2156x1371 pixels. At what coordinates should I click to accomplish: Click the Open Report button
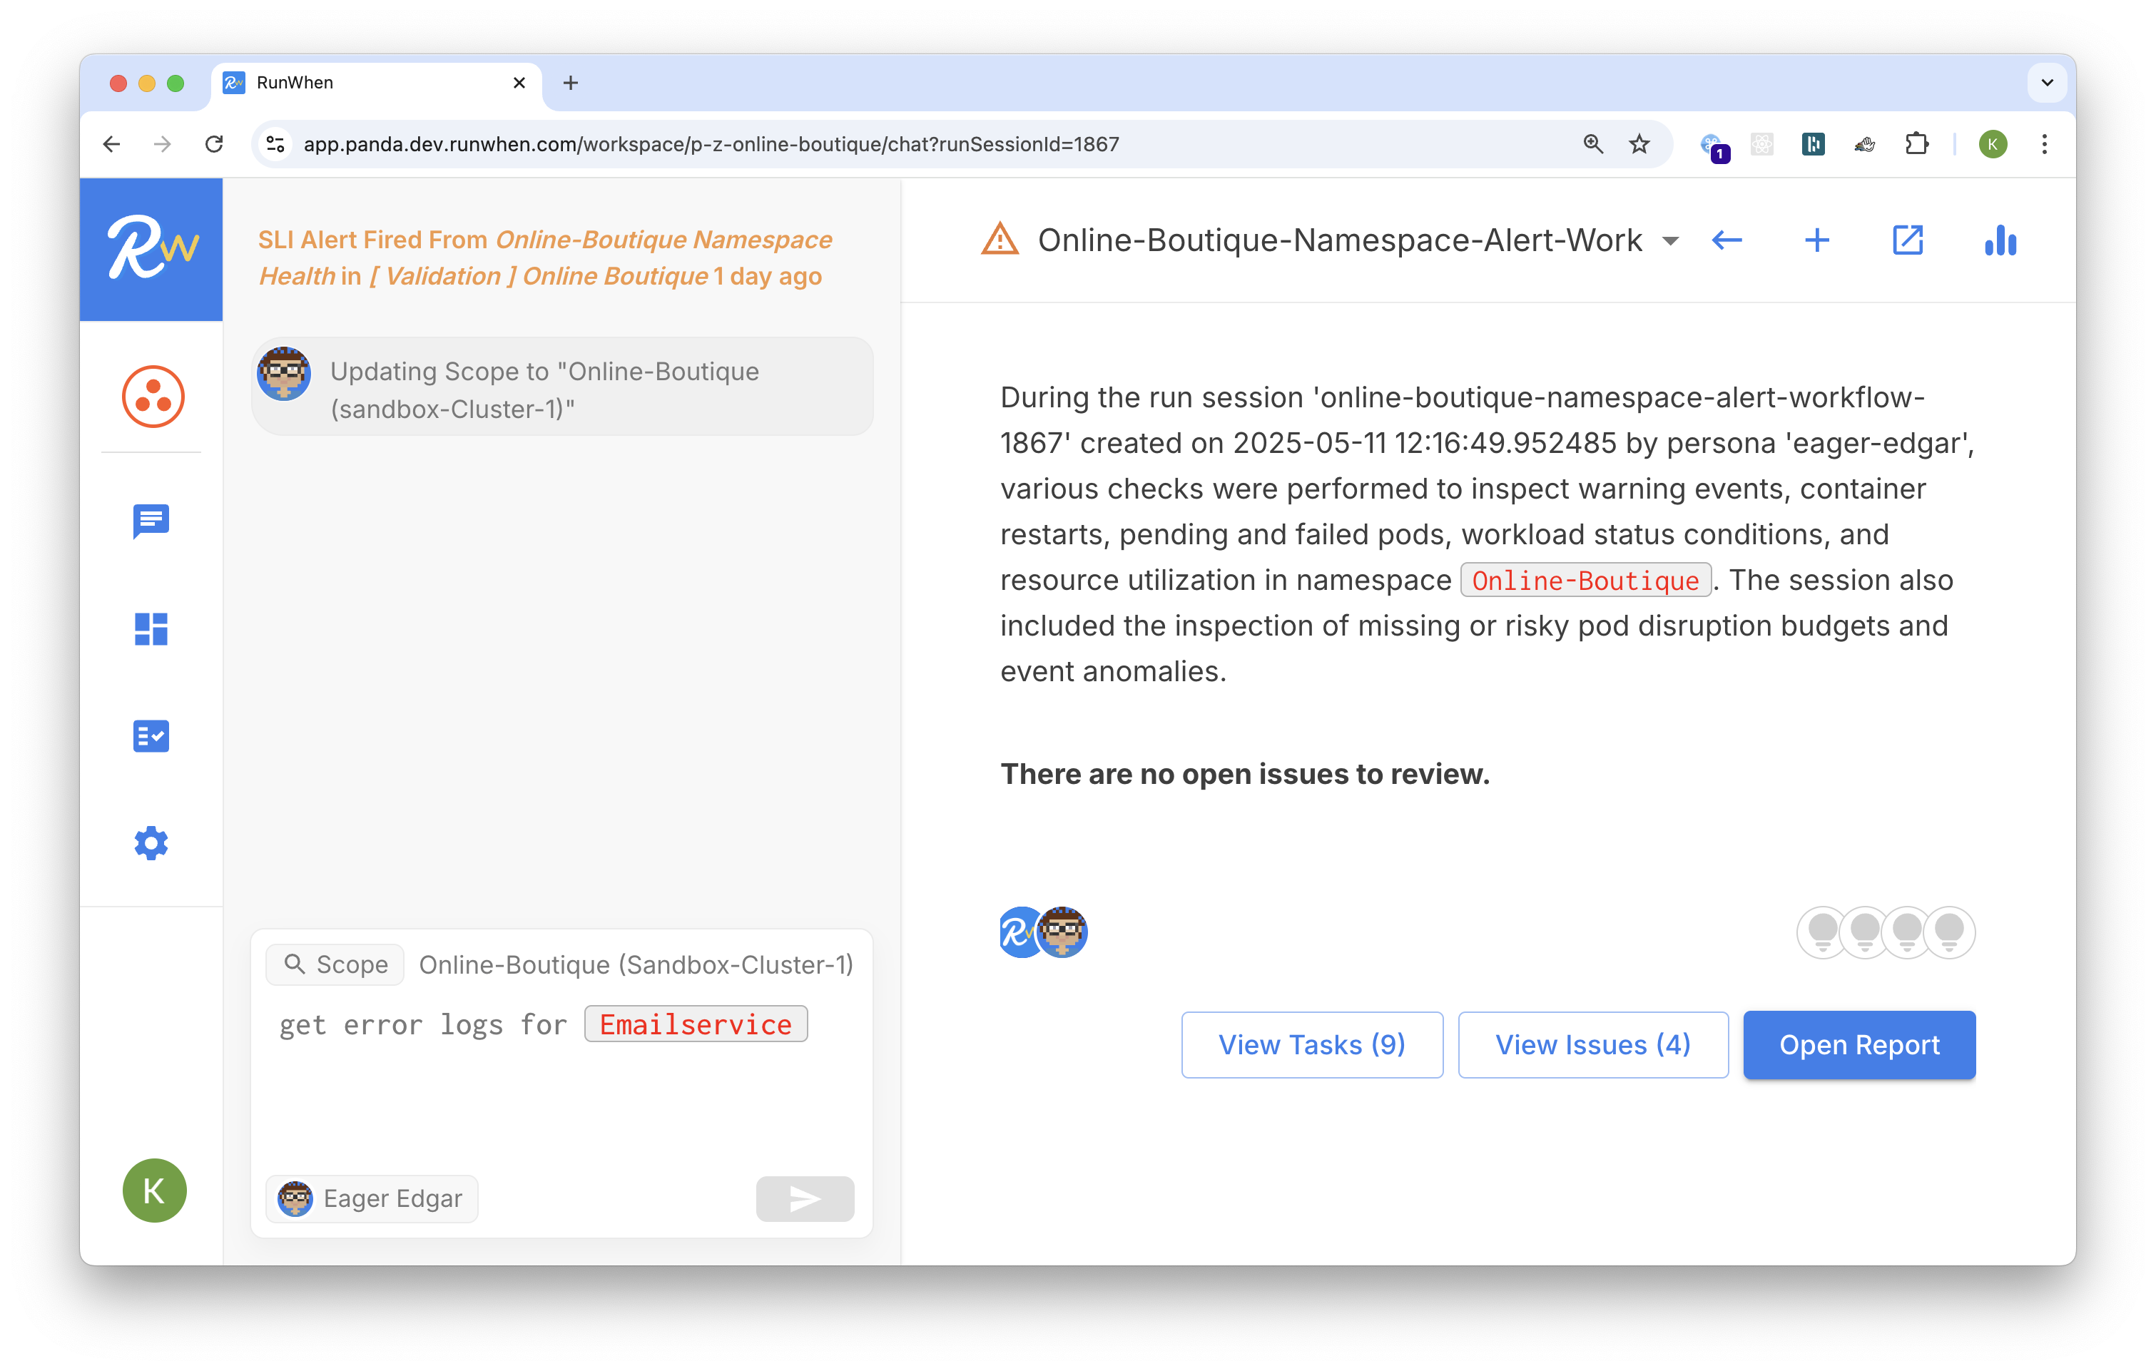1858,1044
